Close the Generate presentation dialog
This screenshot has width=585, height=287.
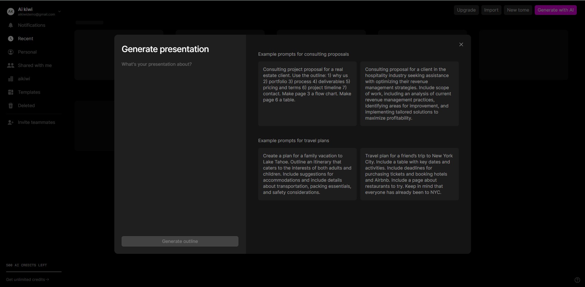click(461, 44)
